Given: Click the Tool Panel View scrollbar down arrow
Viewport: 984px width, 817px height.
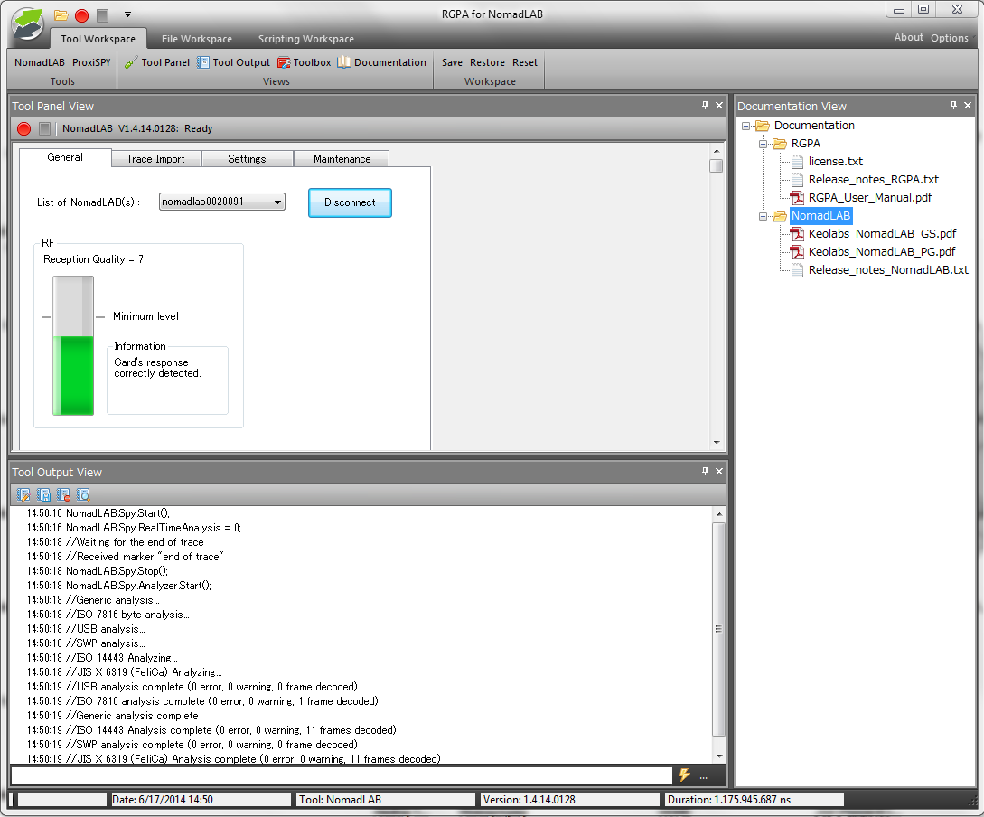Looking at the screenshot, I should (x=716, y=442).
